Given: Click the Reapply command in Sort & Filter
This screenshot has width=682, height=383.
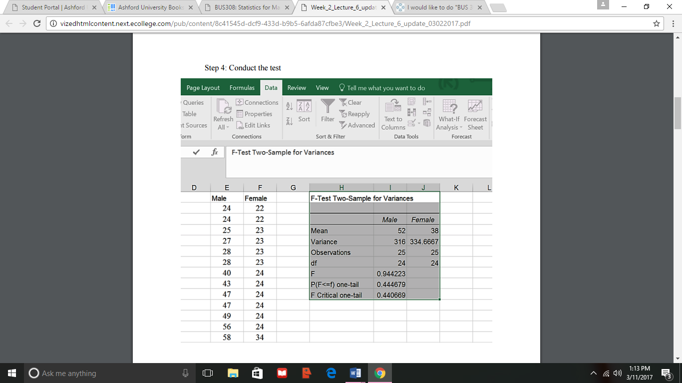Looking at the screenshot, I should (x=356, y=114).
